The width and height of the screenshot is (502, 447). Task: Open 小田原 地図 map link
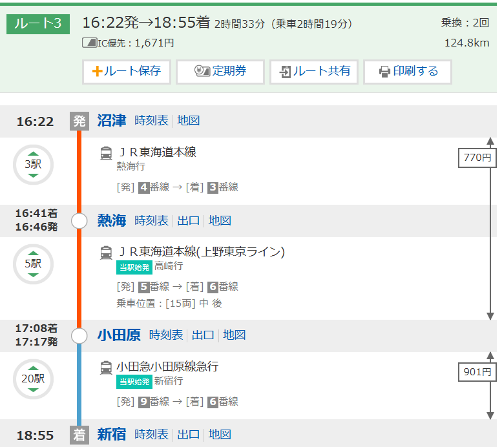pyautogui.click(x=235, y=335)
